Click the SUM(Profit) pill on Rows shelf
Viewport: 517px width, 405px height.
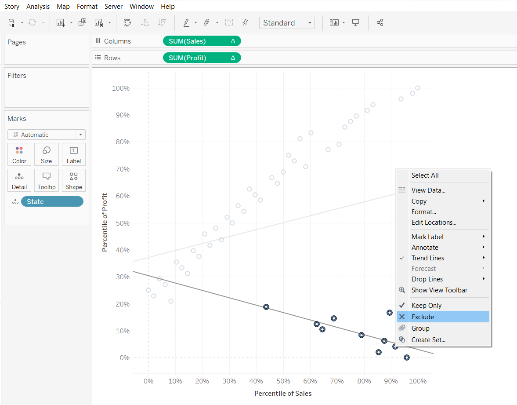click(x=202, y=58)
